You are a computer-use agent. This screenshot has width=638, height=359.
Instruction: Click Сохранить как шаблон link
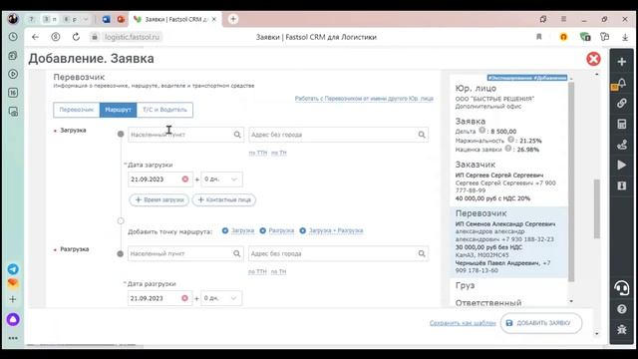point(463,323)
